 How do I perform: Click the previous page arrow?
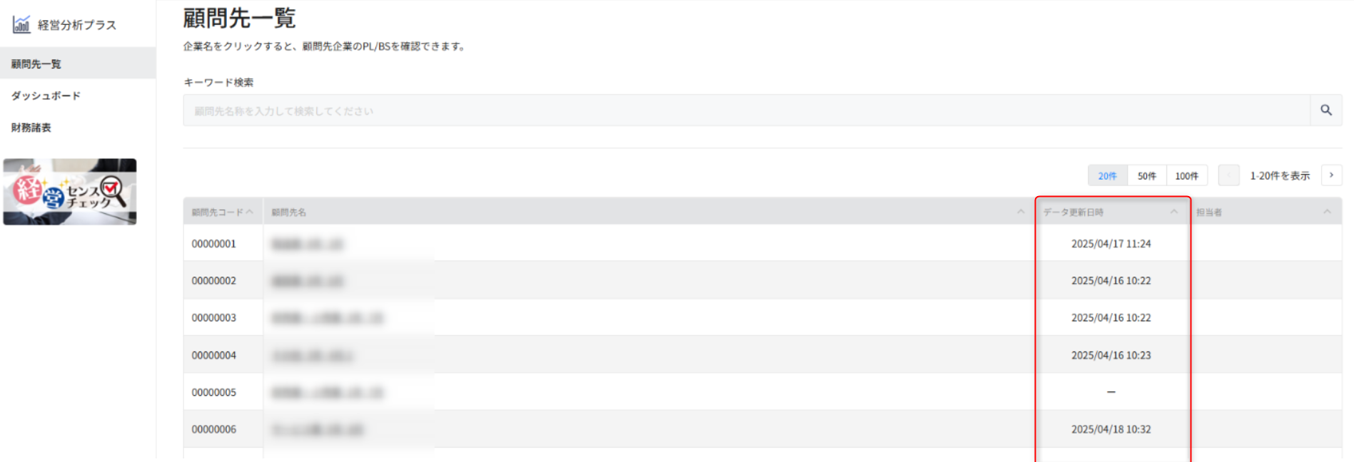point(1228,175)
